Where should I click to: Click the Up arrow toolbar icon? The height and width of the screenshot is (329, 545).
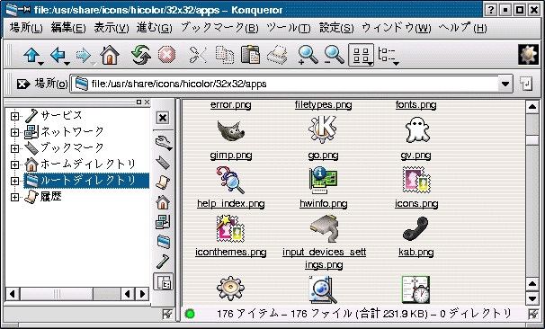[x=31, y=55]
